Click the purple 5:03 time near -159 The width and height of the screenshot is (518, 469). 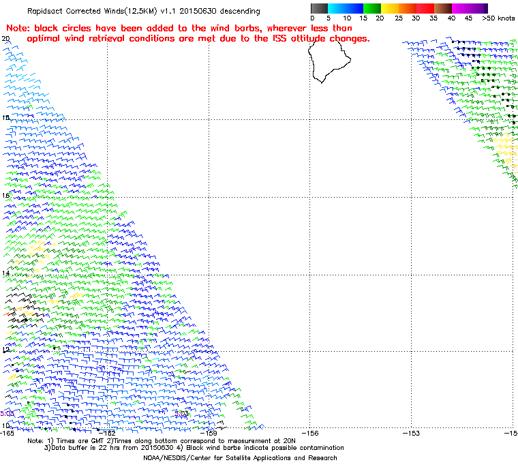181,414
